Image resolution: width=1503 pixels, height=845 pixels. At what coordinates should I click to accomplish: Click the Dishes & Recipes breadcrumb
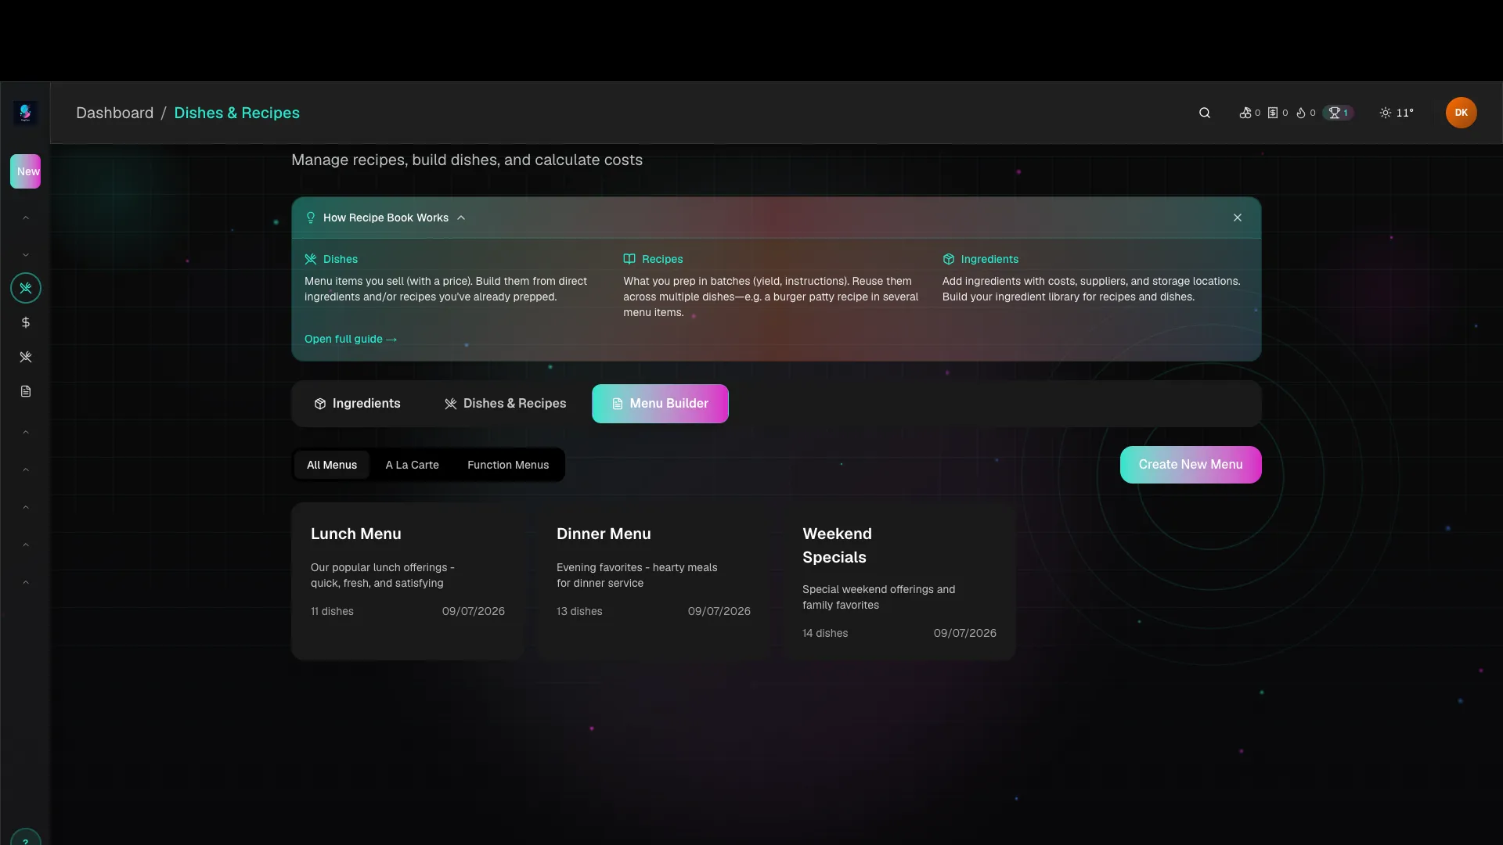(236, 113)
